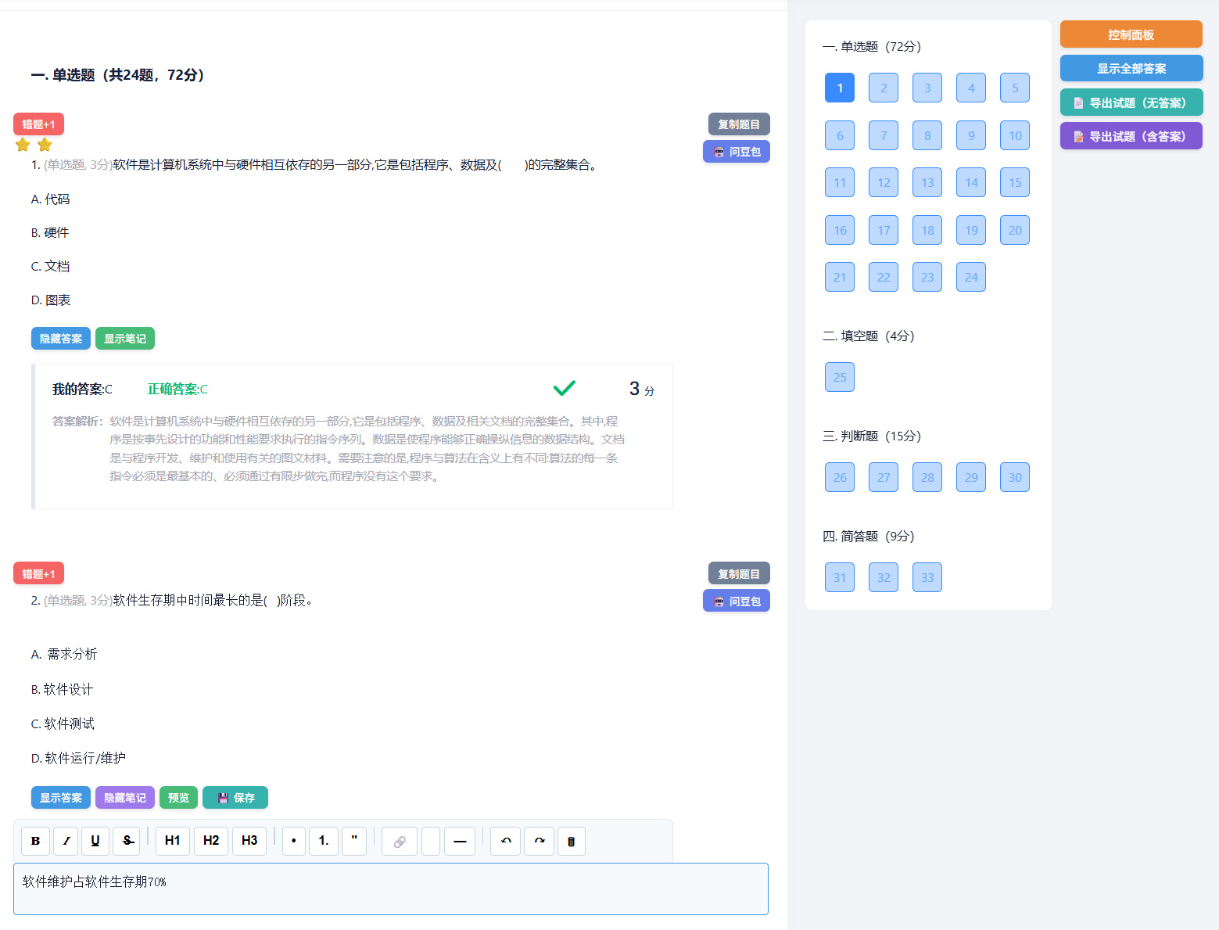Show the answer for question 2

[x=60, y=797]
